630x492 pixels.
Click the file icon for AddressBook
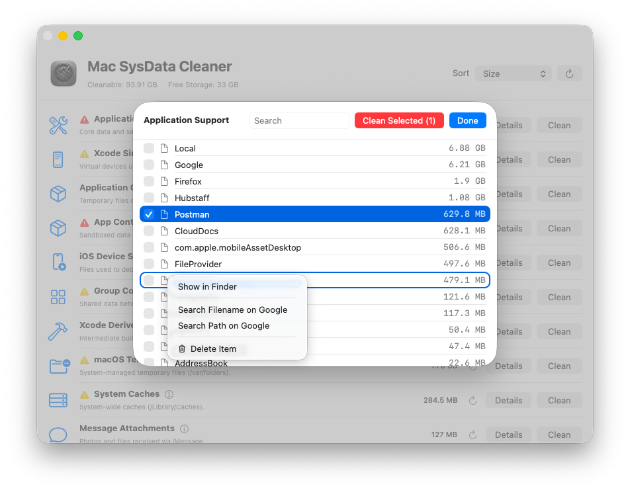click(164, 362)
